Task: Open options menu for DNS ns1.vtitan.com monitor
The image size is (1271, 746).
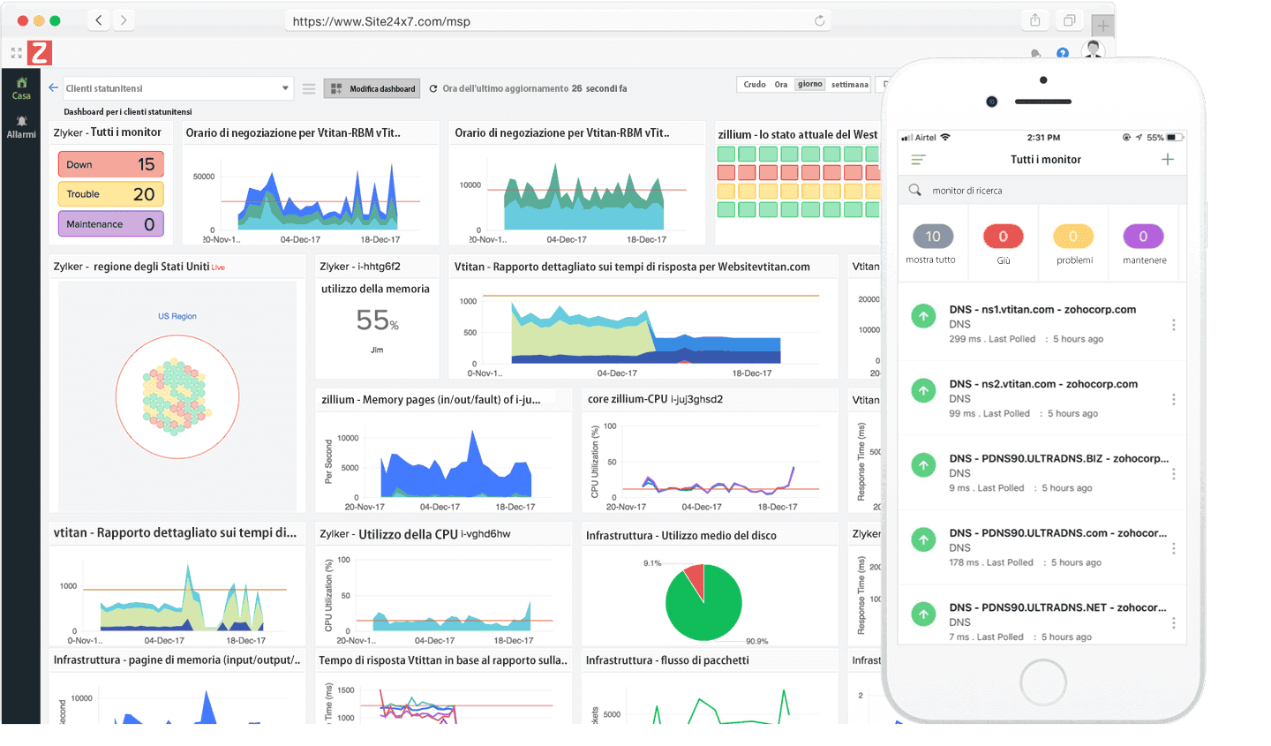Action: (1173, 325)
